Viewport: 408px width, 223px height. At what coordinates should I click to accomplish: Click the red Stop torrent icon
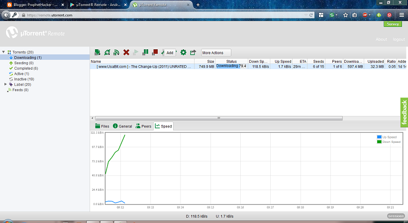(155, 52)
